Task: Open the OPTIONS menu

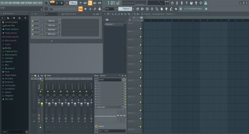Action: pos(29,3)
